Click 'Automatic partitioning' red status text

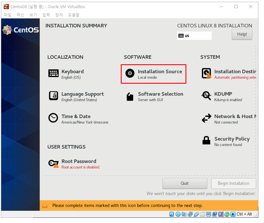pos(235,77)
